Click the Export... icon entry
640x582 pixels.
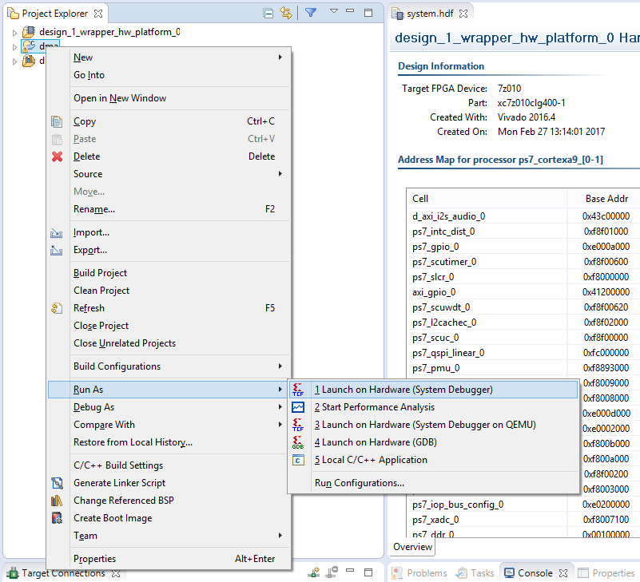pos(56,251)
